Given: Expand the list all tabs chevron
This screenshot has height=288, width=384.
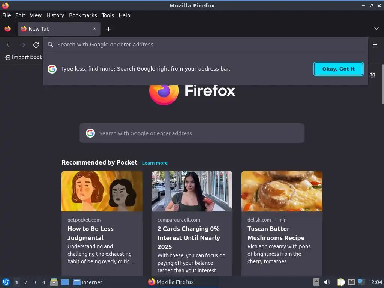Looking at the screenshot, I should point(376,29).
